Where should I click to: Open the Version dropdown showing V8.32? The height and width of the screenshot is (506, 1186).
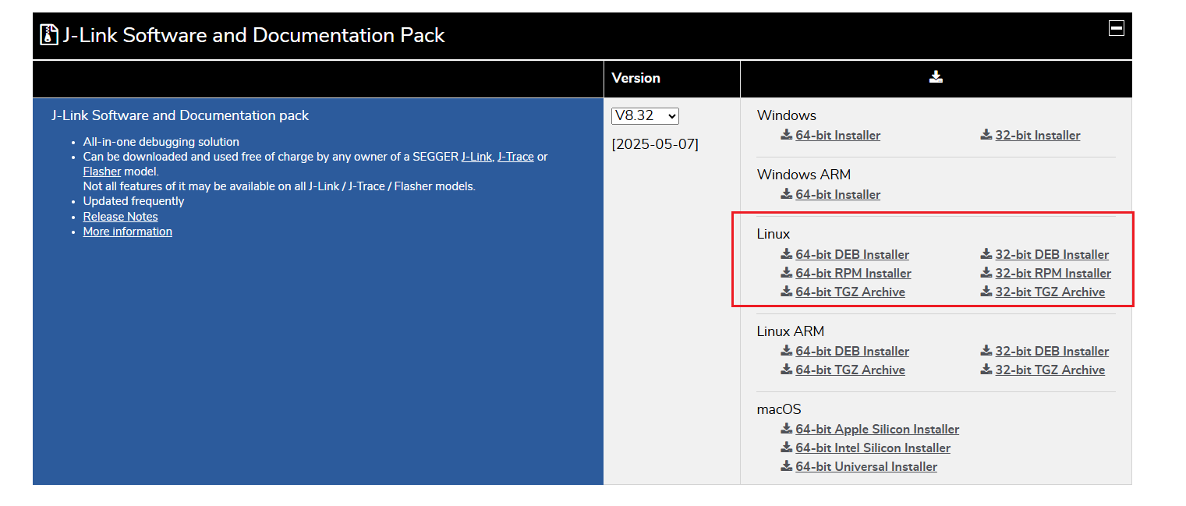tap(645, 115)
